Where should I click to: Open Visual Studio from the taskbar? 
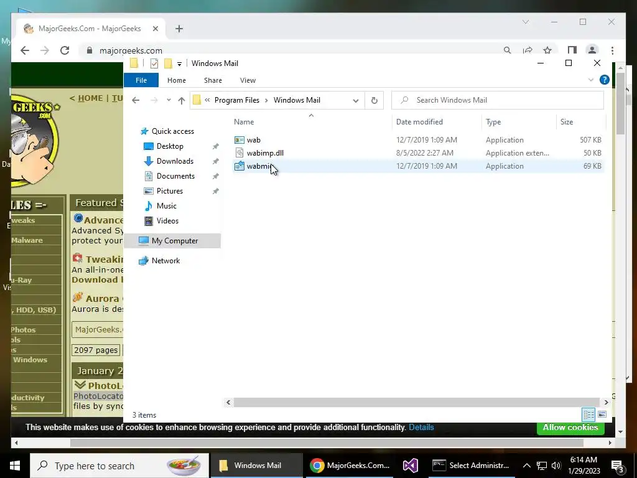click(411, 466)
